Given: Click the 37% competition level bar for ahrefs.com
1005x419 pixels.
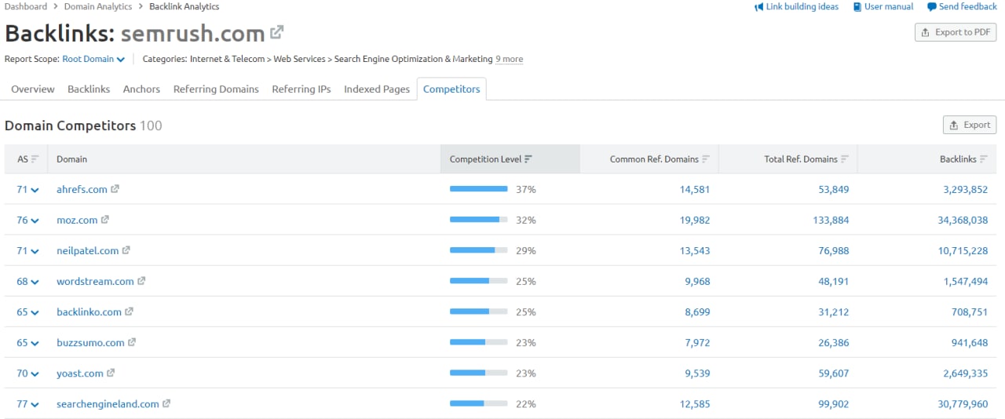Looking at the screenshot, I should pyautogui.click(x=479, y=189).
